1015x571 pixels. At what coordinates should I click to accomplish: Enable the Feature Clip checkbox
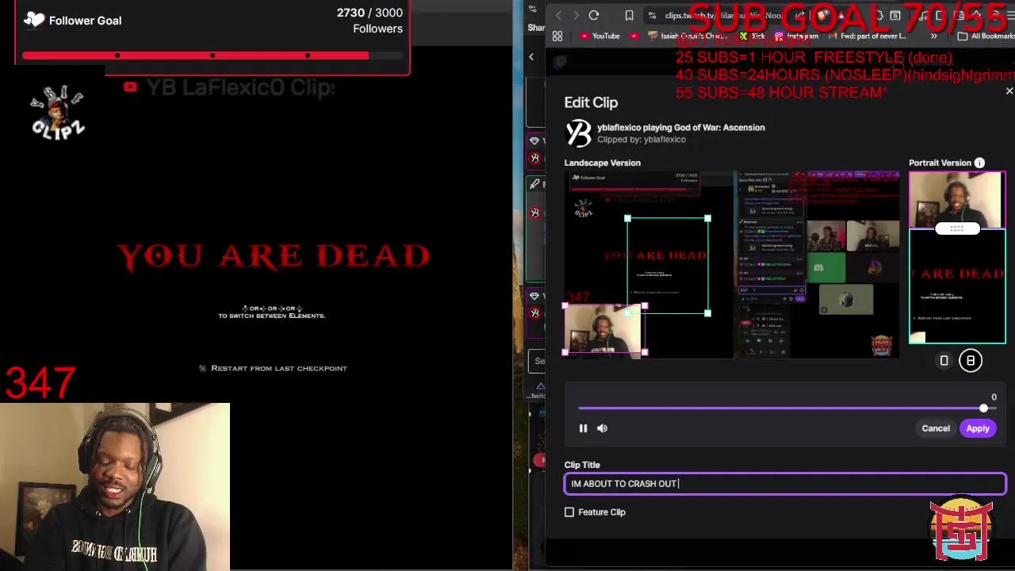pos(569,512)
